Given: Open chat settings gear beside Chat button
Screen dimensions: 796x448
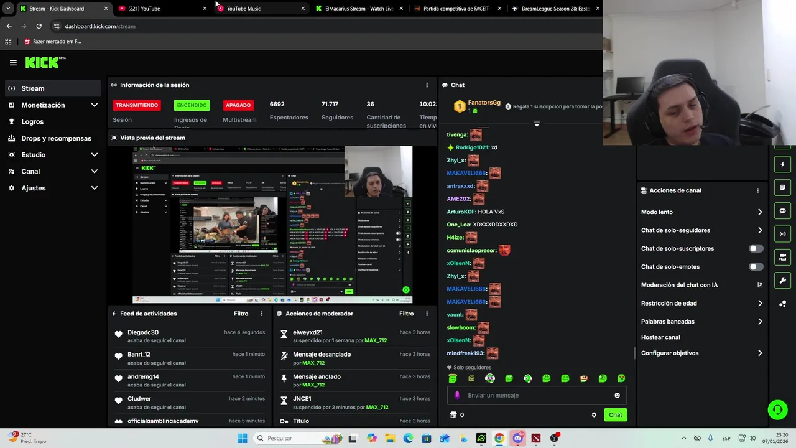Looking at the screenshot, I should (x=594, y=415).
